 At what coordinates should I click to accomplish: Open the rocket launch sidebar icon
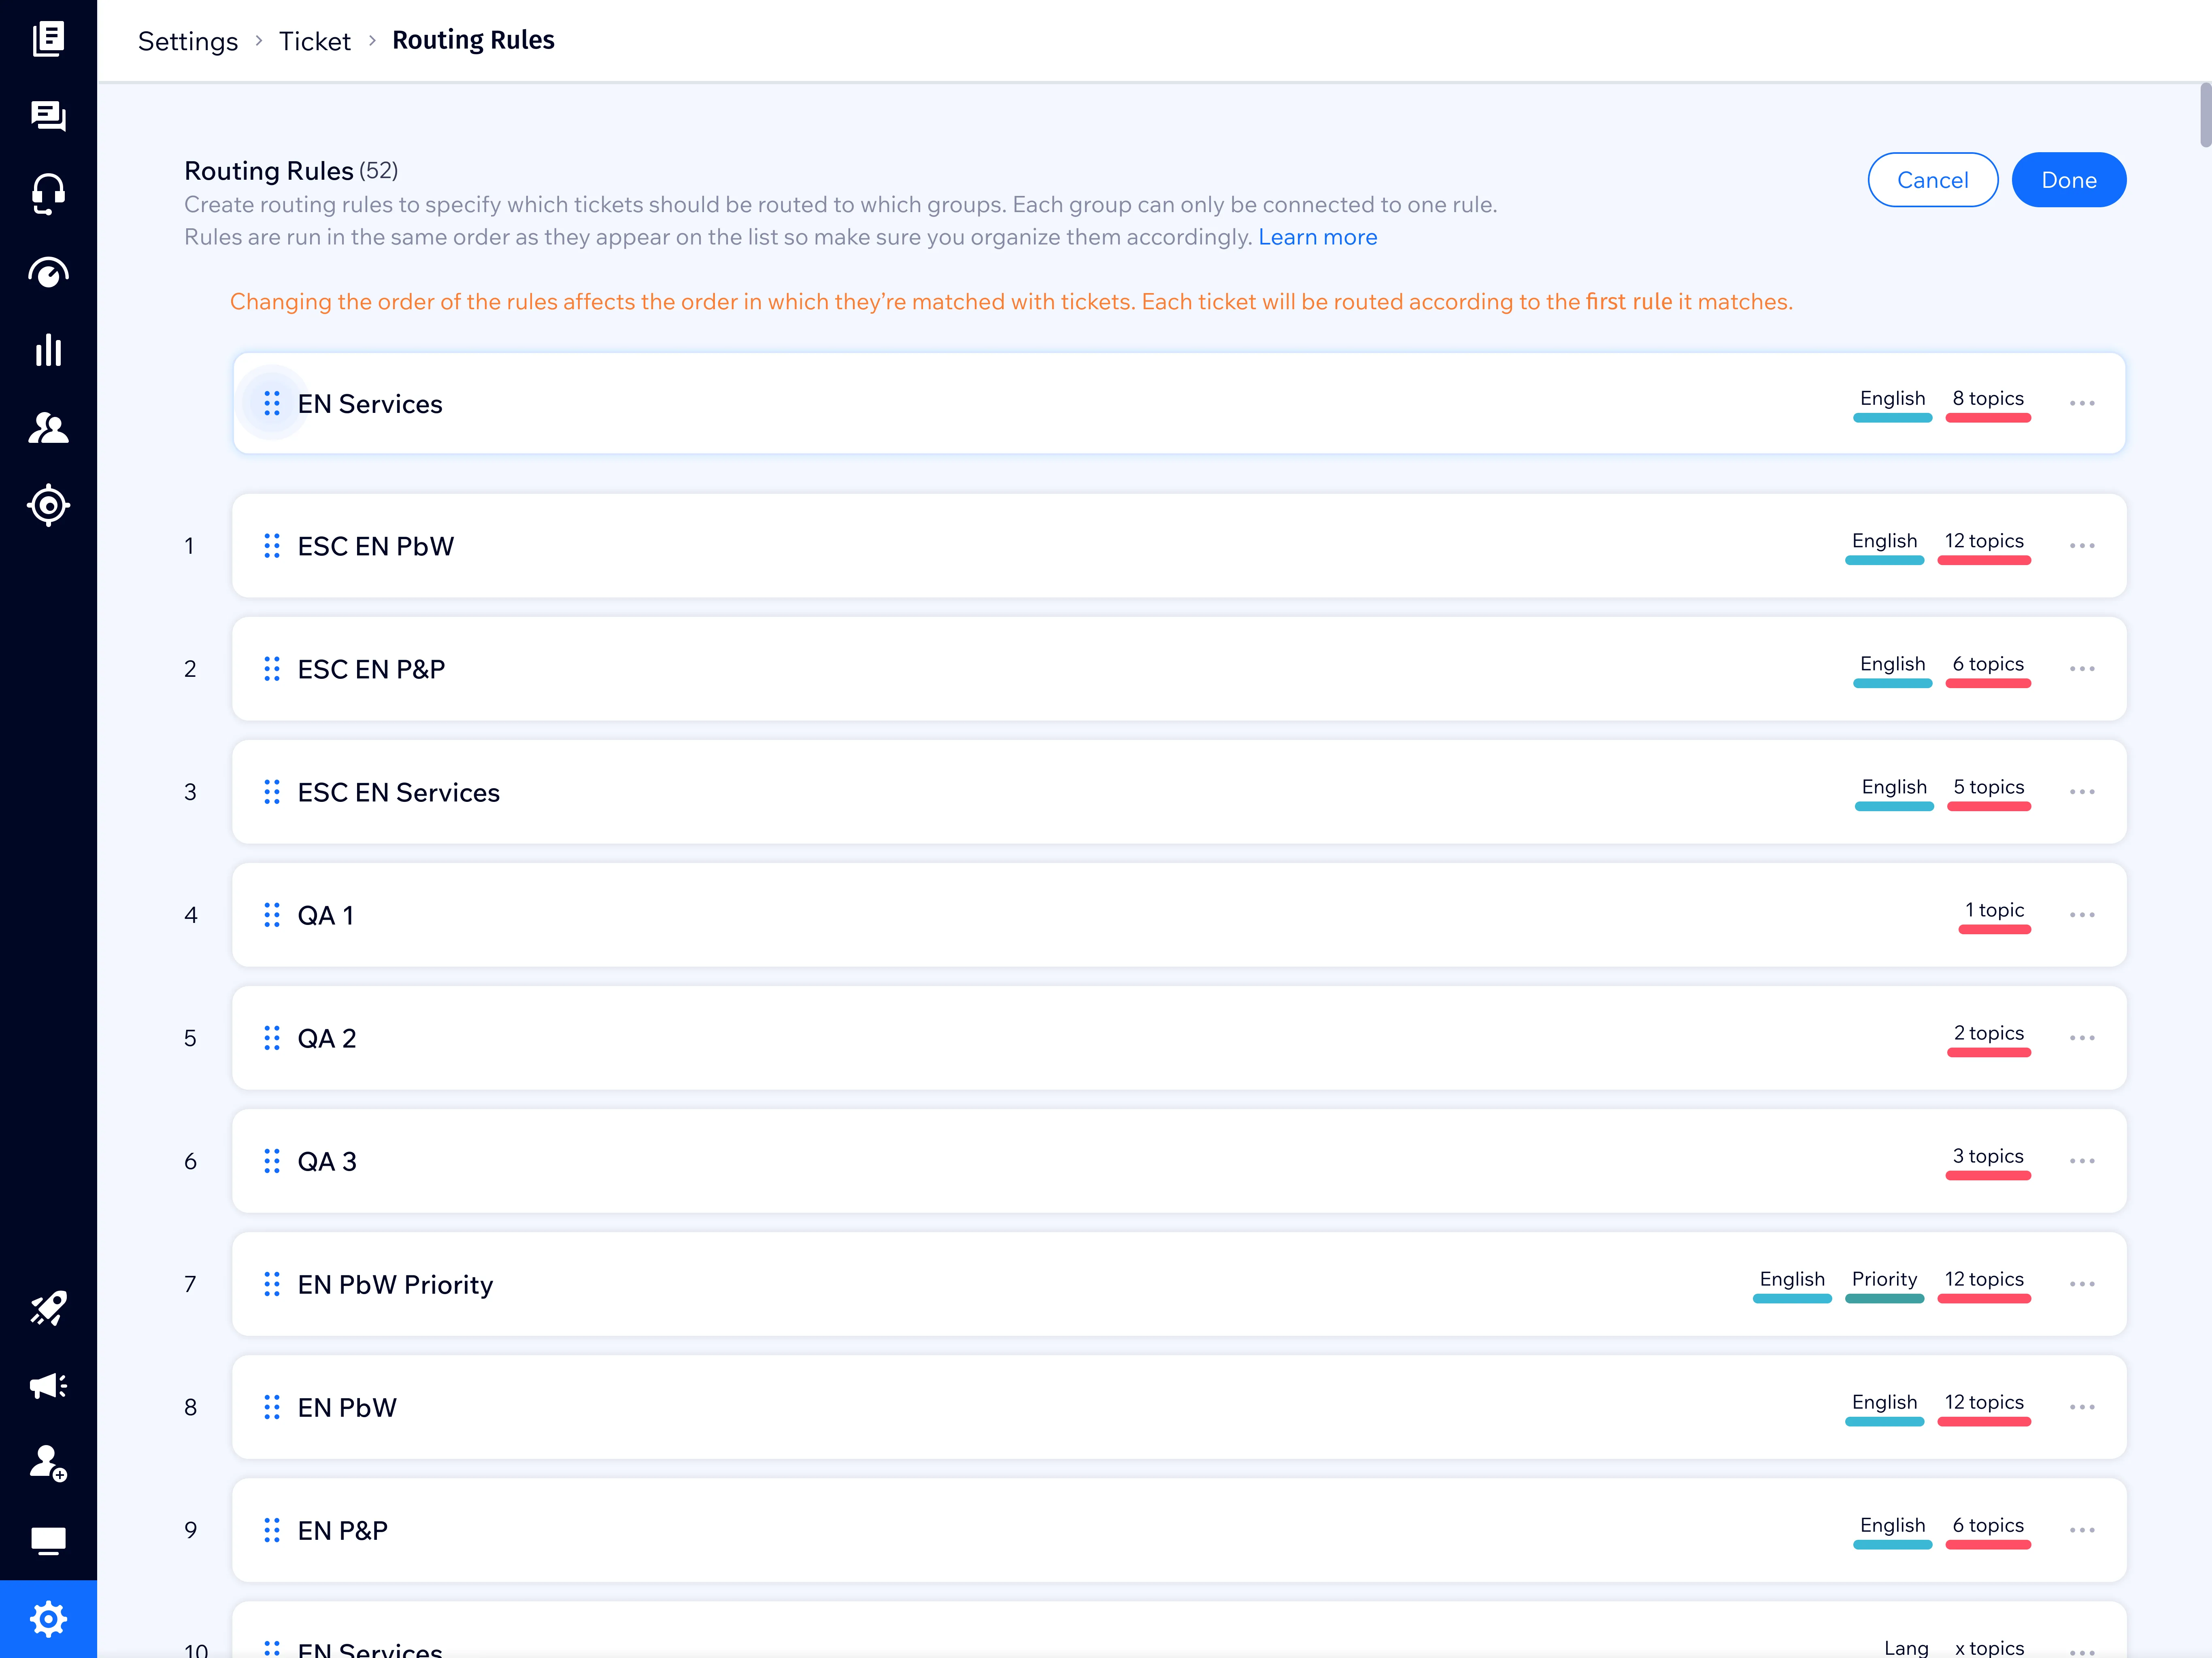click(x=48, y=1308)
